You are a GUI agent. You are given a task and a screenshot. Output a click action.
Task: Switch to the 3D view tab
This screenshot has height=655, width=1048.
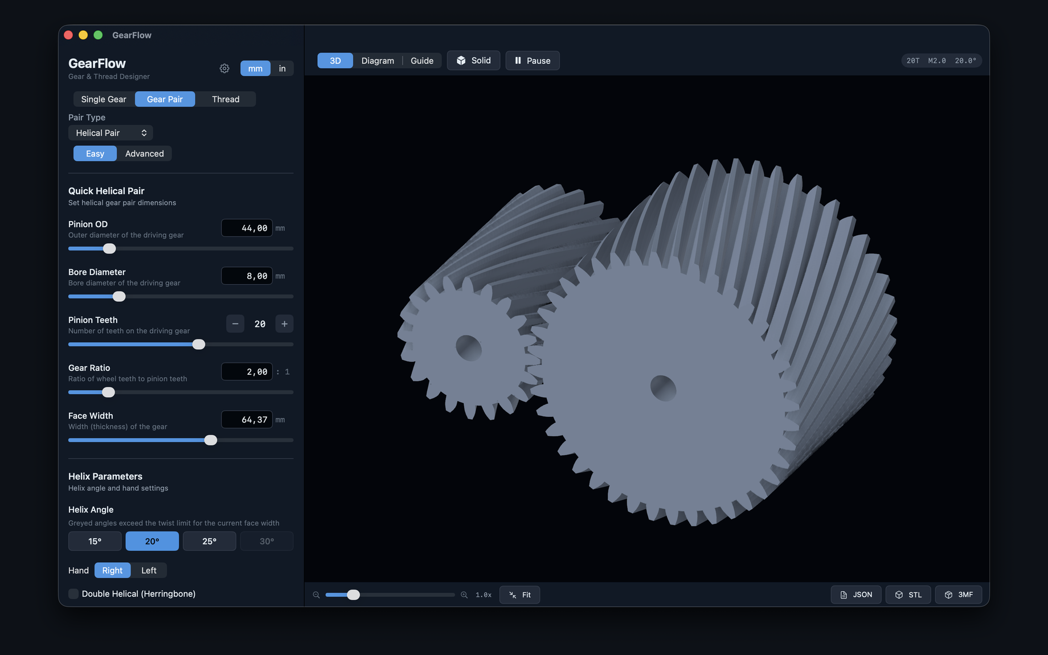(335, 60)
